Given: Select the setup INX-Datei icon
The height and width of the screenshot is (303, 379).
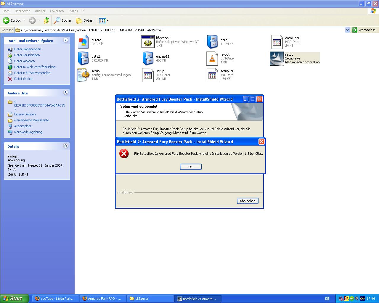Looking at the screenshot, I should [x=148, y=75].
